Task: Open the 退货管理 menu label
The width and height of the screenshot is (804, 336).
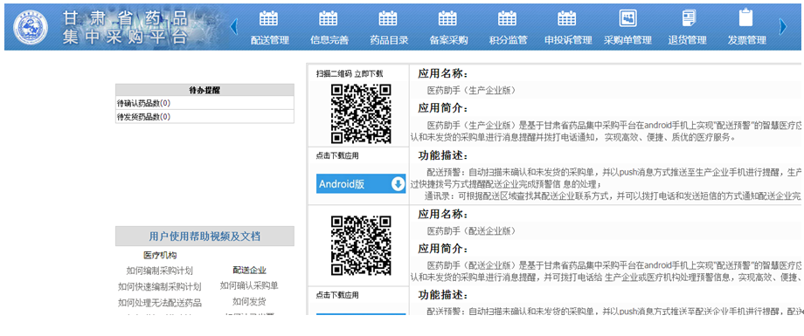Action: click(687, 40)
